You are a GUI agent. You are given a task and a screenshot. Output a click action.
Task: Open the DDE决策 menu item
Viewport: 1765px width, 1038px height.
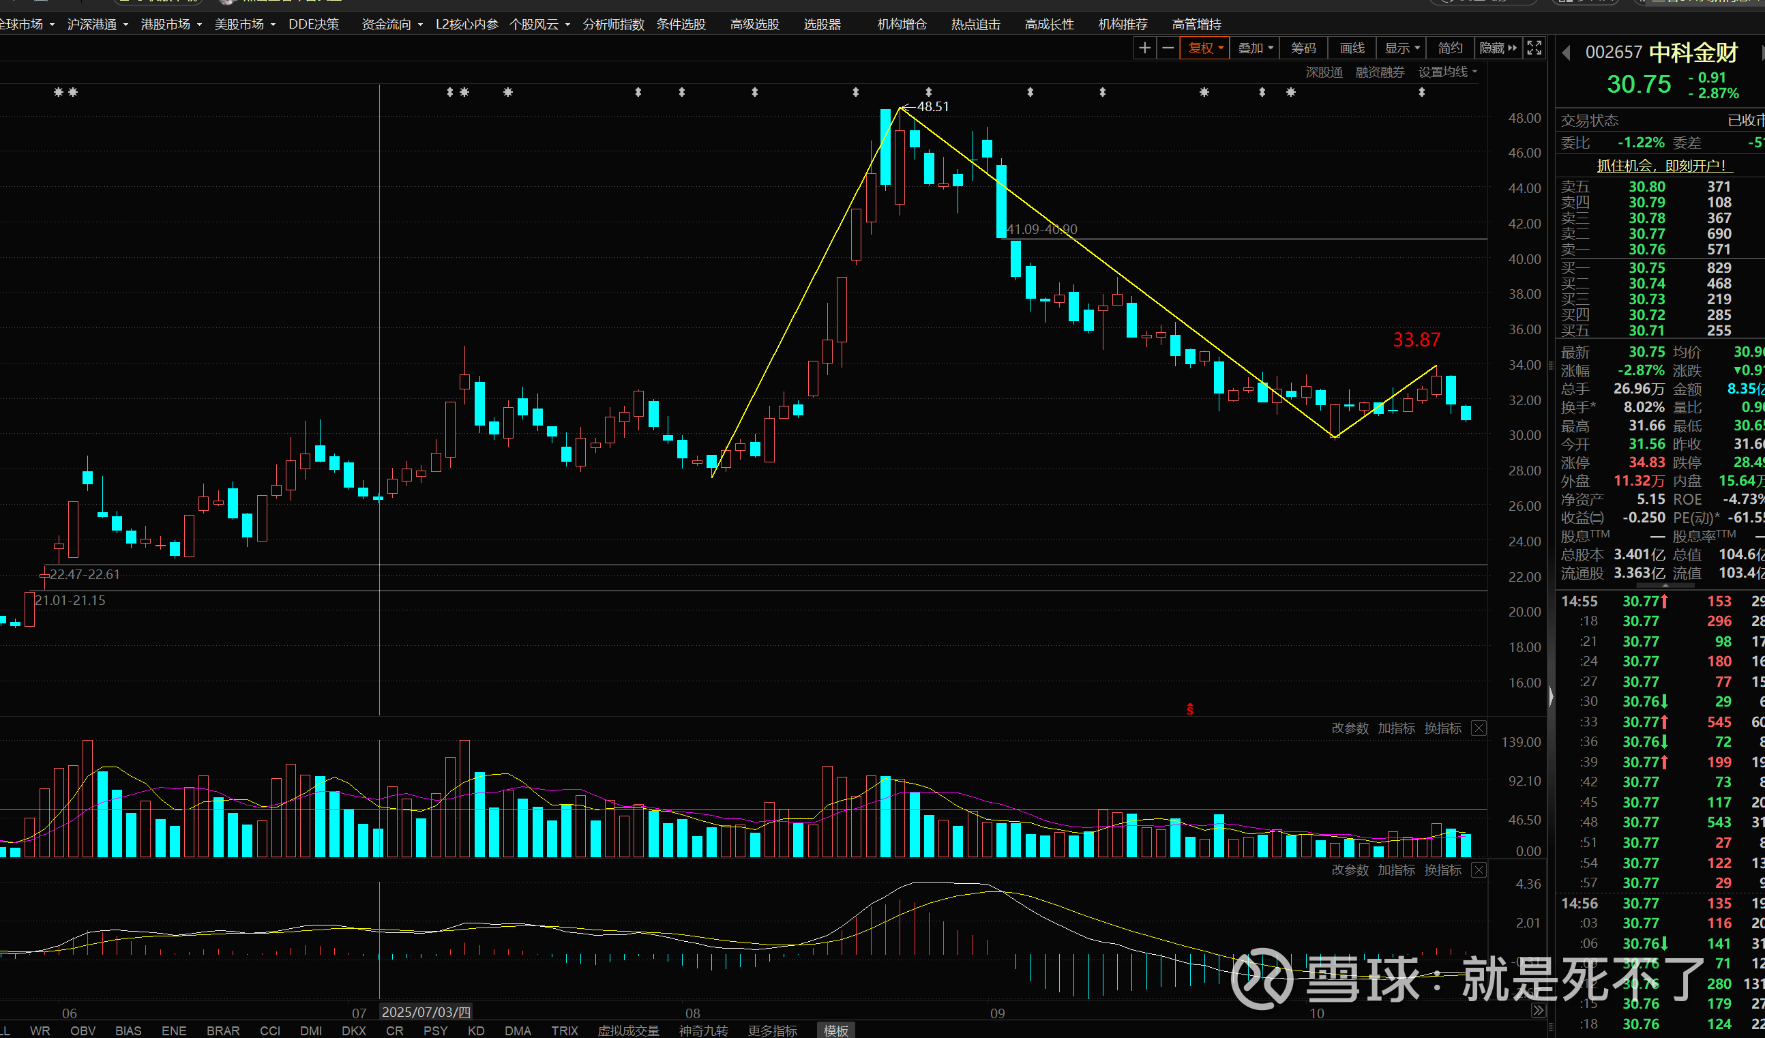pos(313,25)
